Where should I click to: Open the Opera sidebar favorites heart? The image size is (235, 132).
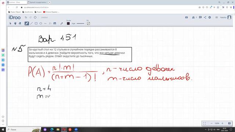[3, 117]
